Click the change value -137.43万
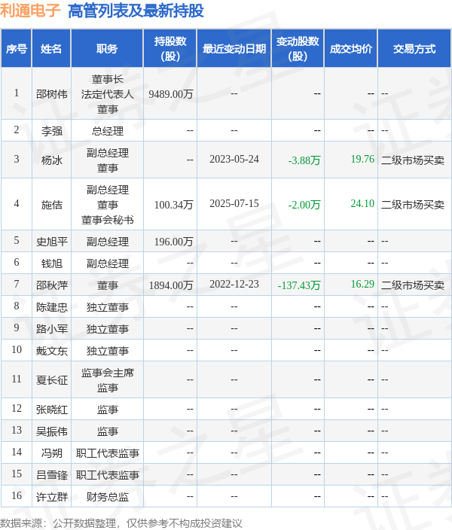The image size is (452, 530). (x=299, y=285)
